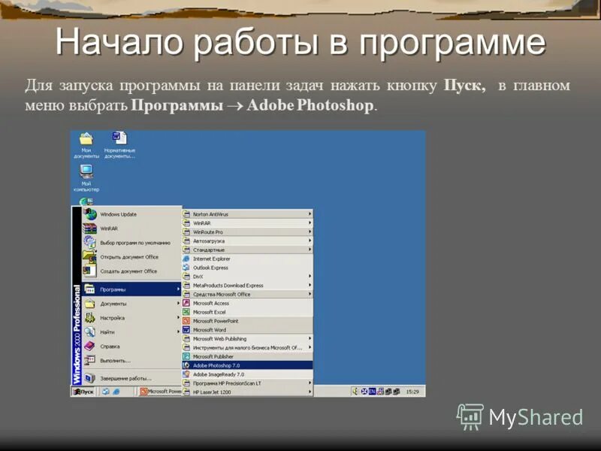601x451 pixels.
Task: Click the Справка help book icon
Action: 89,347
